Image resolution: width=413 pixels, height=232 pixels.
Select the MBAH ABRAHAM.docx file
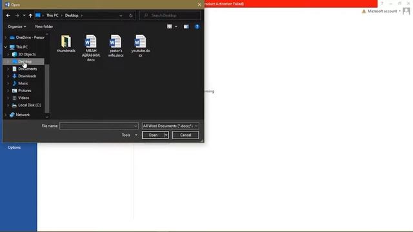(91, 48)
